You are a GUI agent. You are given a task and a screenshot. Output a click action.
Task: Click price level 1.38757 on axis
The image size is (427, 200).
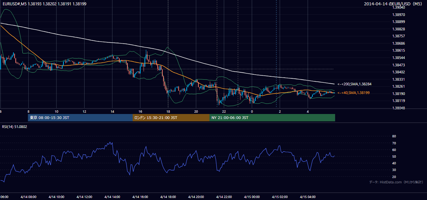click(399, 36)
